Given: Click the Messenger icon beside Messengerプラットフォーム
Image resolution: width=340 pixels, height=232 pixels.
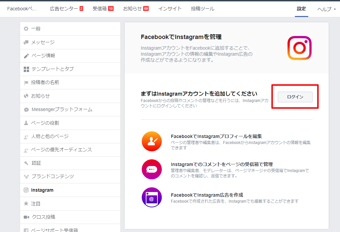Looking at the screenshot, I should (x=26, y=110).
